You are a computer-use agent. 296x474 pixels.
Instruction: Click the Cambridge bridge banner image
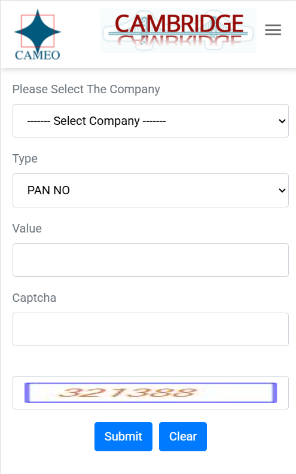pyautogui.click(x=178, y=31)
